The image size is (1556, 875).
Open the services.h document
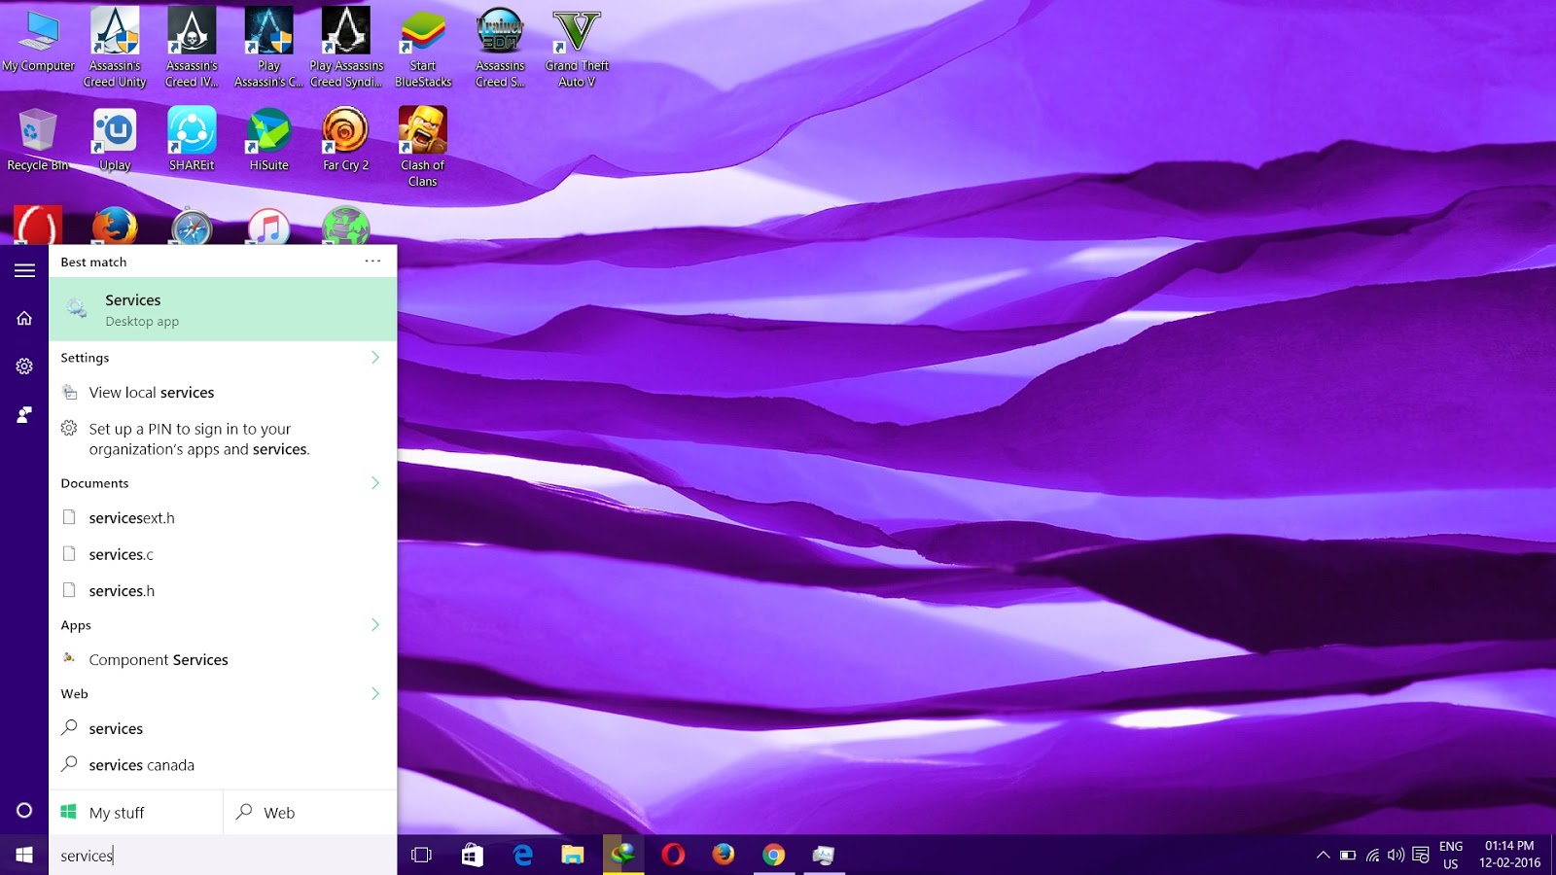tap(223, 591)
